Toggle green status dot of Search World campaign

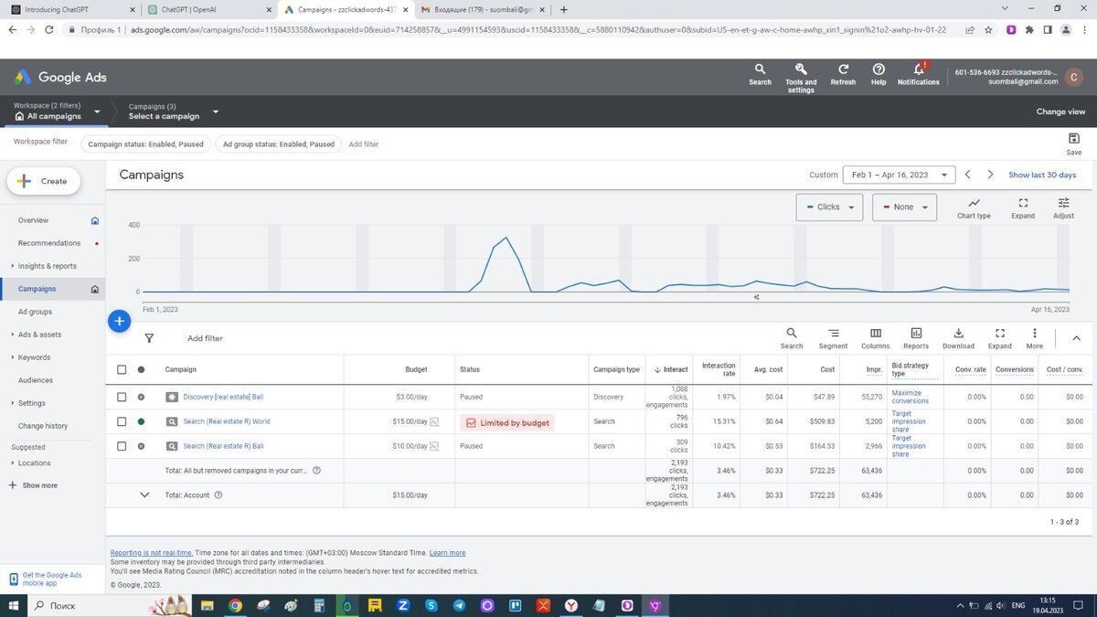click(x=141, y=421)
